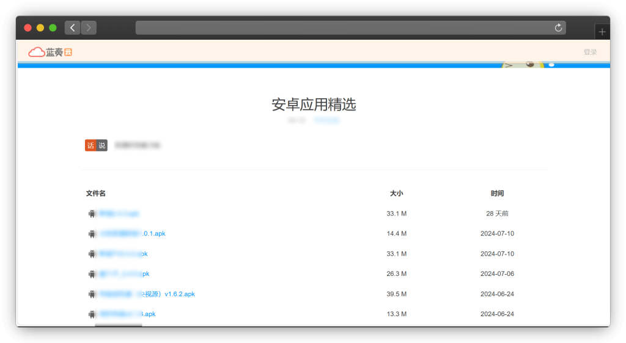The width and height of the screenshot is (626, 343).
Task: Click the 28 天前 time cell
Action: pyautogui.click(x=497, y=214)
